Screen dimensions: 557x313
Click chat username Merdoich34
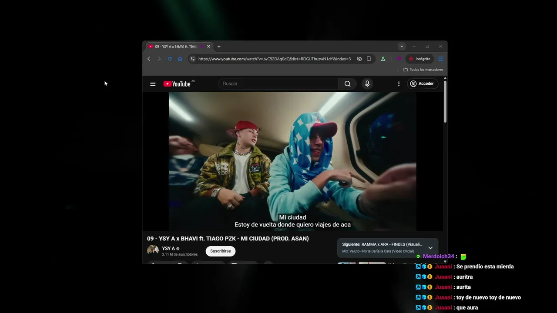(x=439, y=256)
